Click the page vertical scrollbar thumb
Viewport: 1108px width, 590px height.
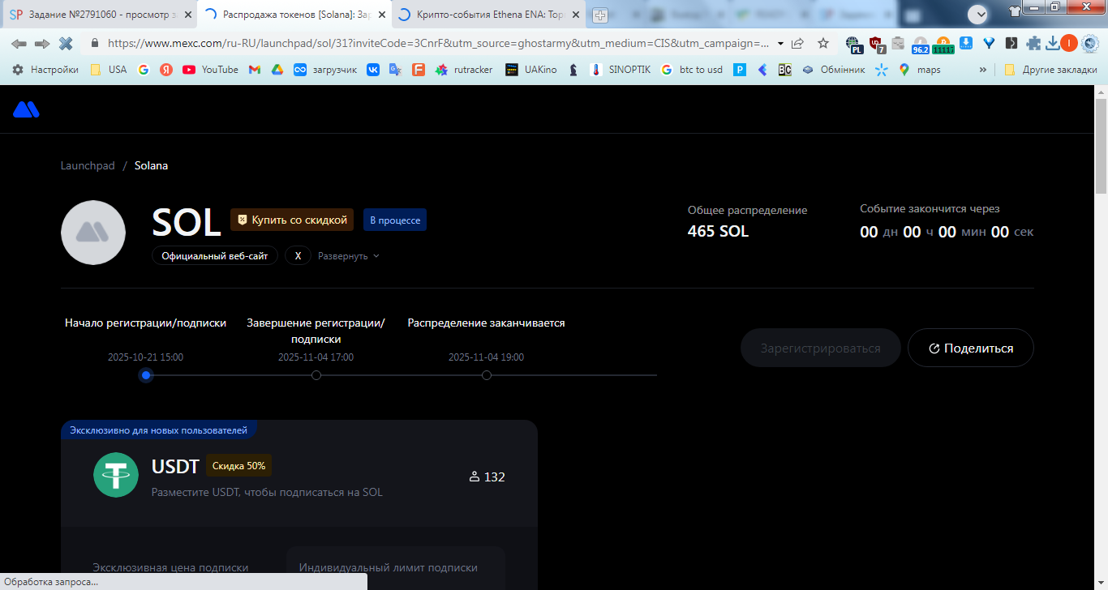click(x=1101, y=146)
